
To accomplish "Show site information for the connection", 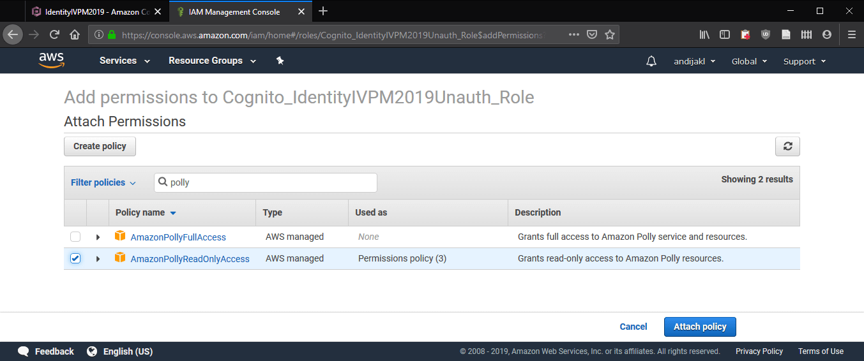I will pyautogui.click(x=99, y=35).
